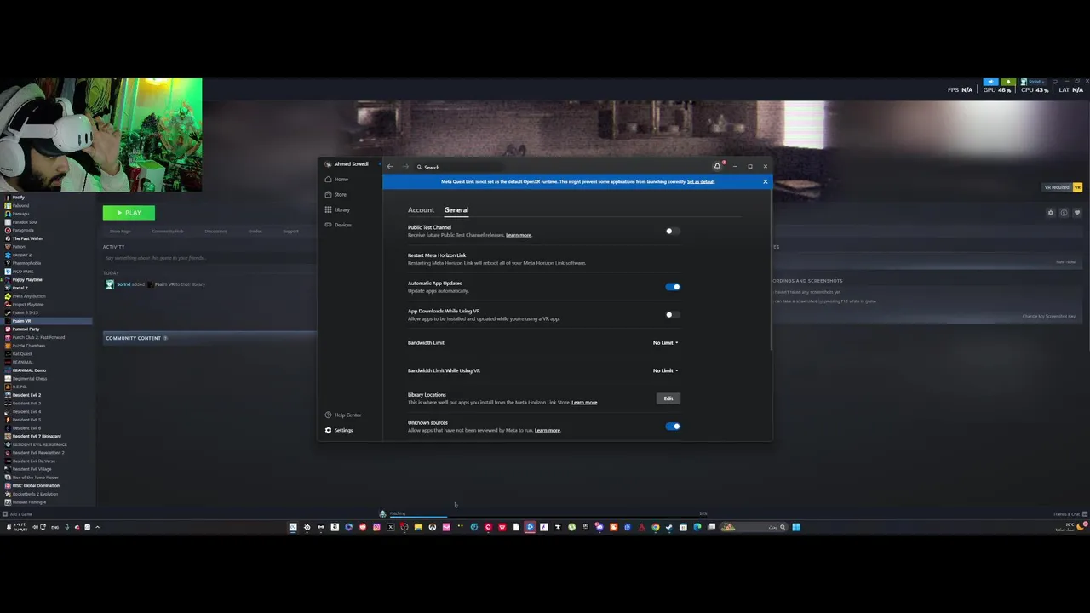The image size is (1090, 613).
Task: Open the Help Center in Meta Horizon Link
Action: pyautogui.click(x=343, y=415)
